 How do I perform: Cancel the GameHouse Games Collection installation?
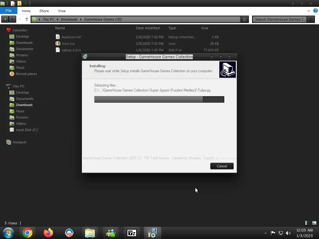(x=222, y=166)
